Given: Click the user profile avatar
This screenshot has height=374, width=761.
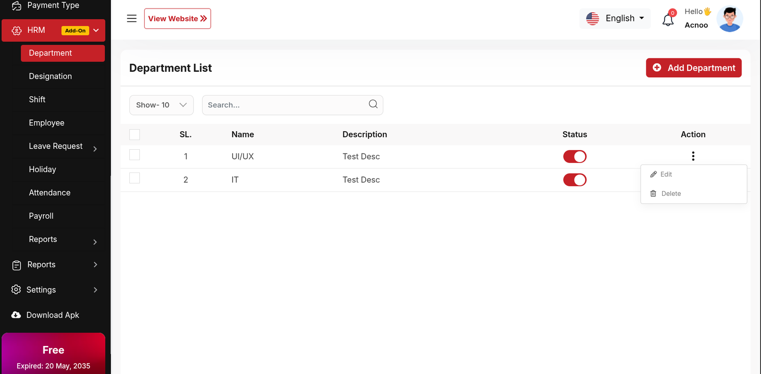Looking at the screenshot, I should (x=730, y=19).
